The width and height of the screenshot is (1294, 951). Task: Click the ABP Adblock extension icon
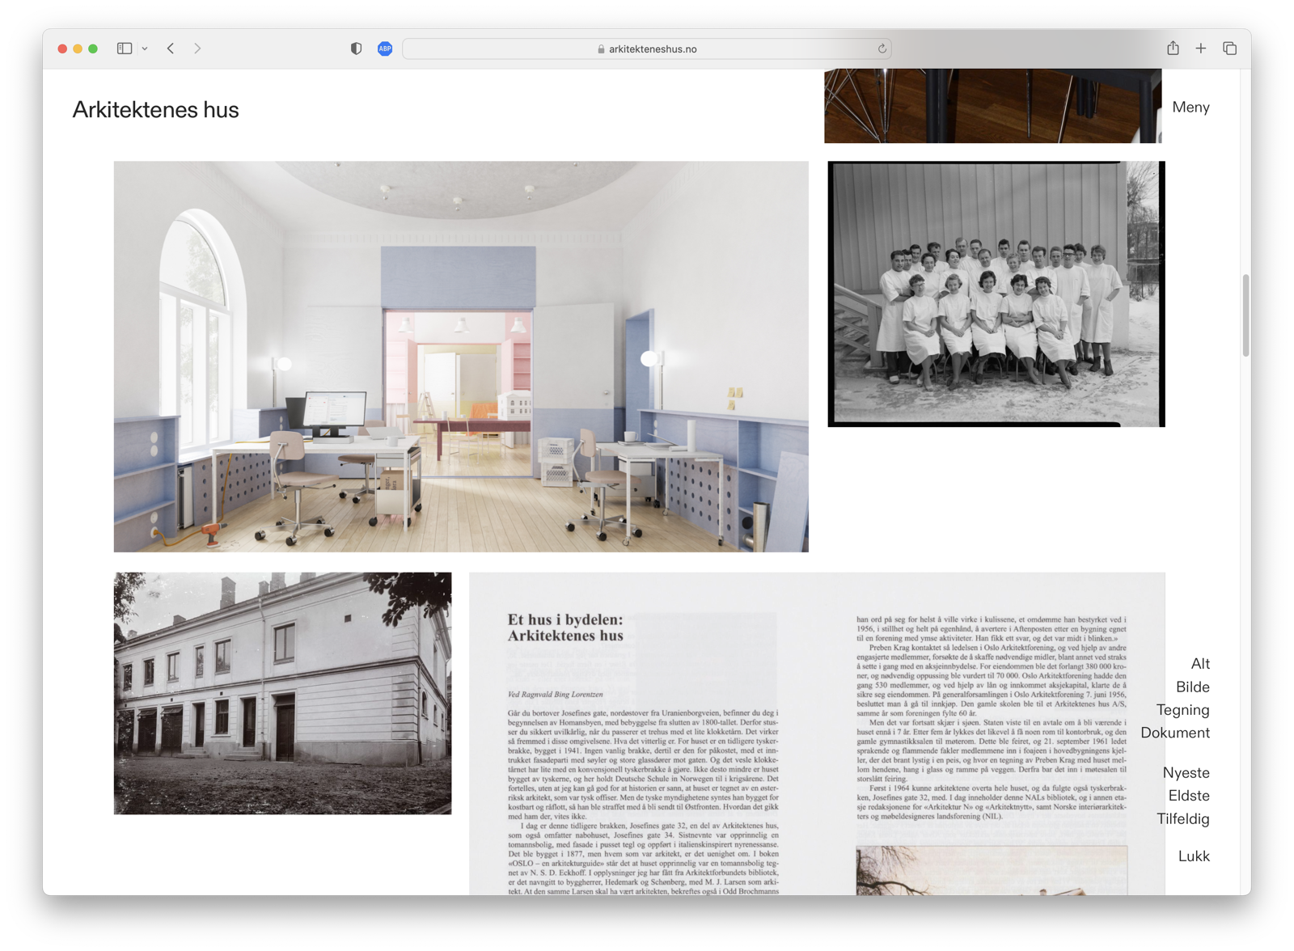click(x=385, y=49)
